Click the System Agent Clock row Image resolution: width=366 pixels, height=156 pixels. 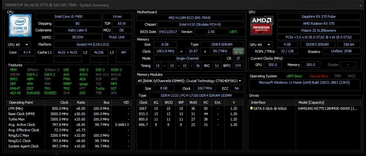68,146
